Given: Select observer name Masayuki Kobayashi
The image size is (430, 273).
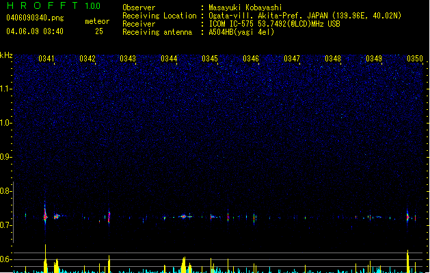Looking at the screenshot, I should tap(245, 8).
